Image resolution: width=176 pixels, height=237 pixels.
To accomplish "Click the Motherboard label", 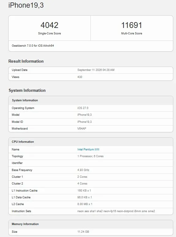I will tap(20, 129).
